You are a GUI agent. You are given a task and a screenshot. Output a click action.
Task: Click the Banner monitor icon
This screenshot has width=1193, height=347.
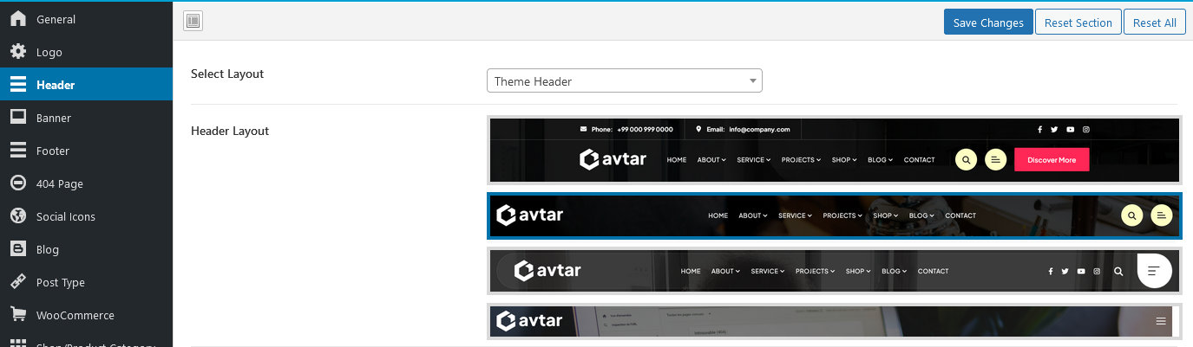(x=17, y=118)
